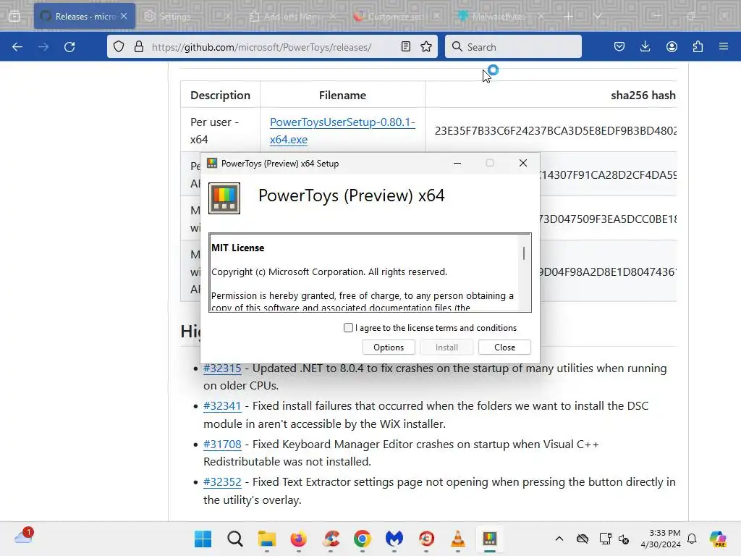Screen dimensions: 741x556
Task: Open issue #32352 link
Action: (x=222, y=482)
